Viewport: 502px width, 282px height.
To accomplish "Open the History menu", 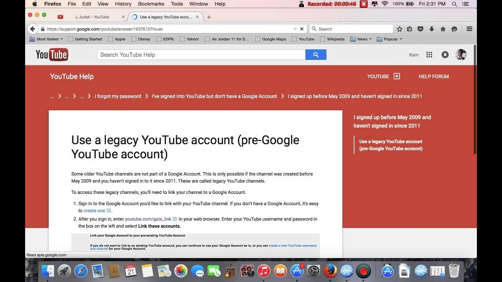I will 123,4.
